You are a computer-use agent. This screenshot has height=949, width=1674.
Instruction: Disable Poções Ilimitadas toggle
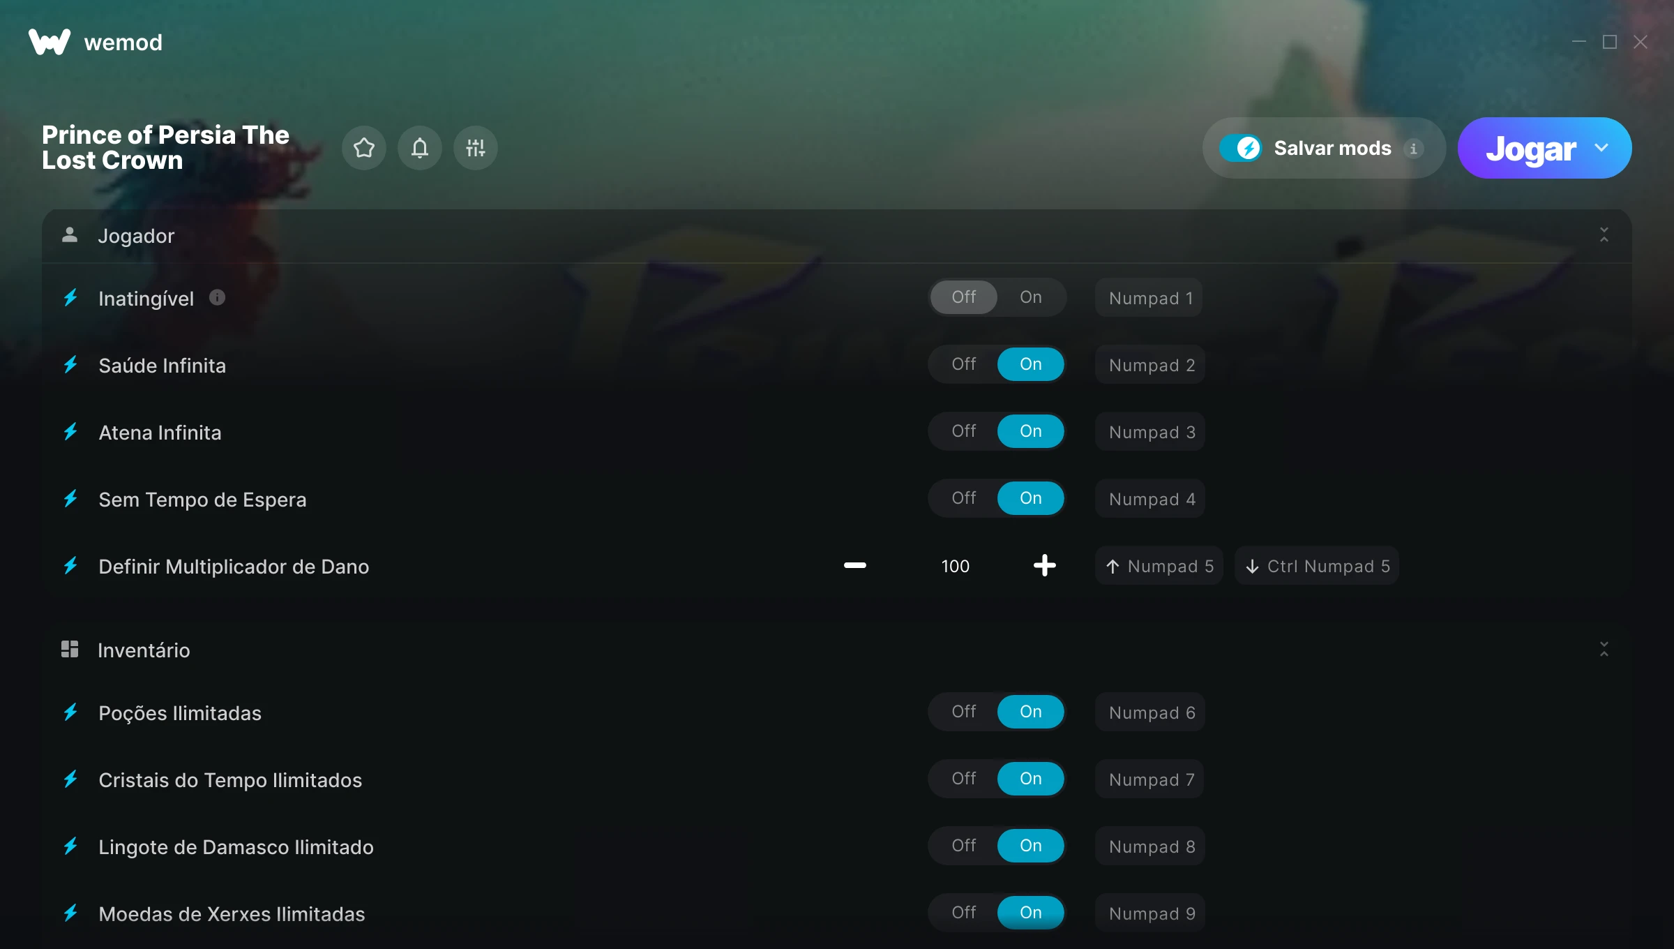(x=963, y=712)
